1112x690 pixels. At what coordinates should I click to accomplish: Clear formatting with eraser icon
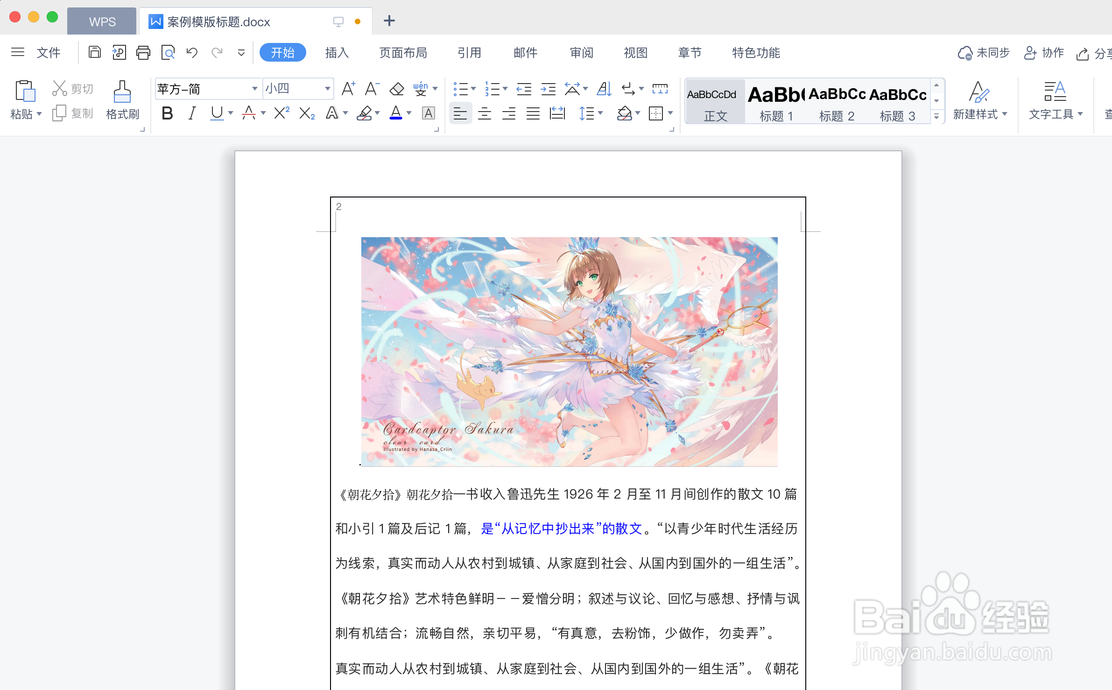pyautogui.click(x=396, y=89)
